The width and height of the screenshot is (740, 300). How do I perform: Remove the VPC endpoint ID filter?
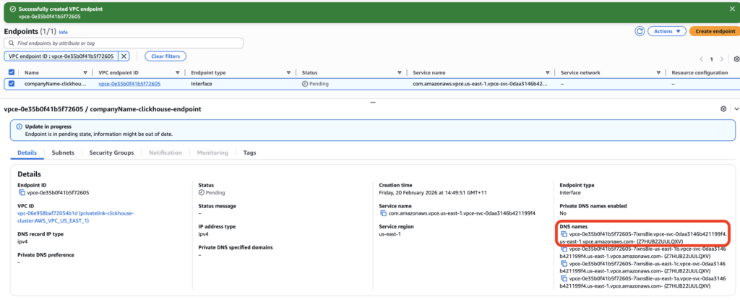(124, 56)
